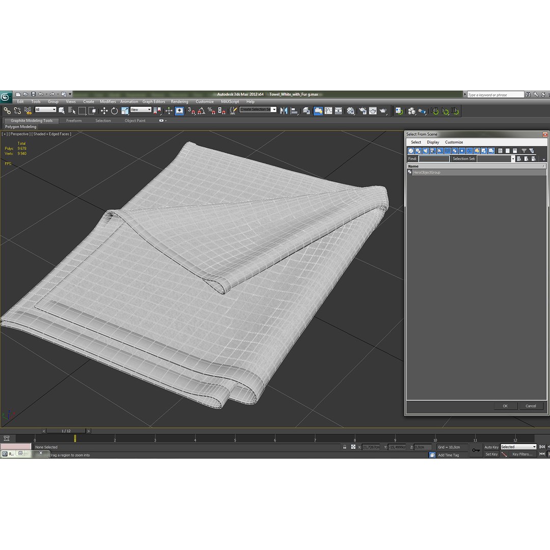Expand the InfoCenter search arrow

465,94
